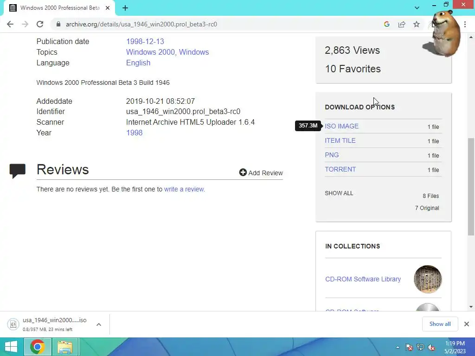
Task: Open the Chrome three-dot menu
Action: click(465, 24)
